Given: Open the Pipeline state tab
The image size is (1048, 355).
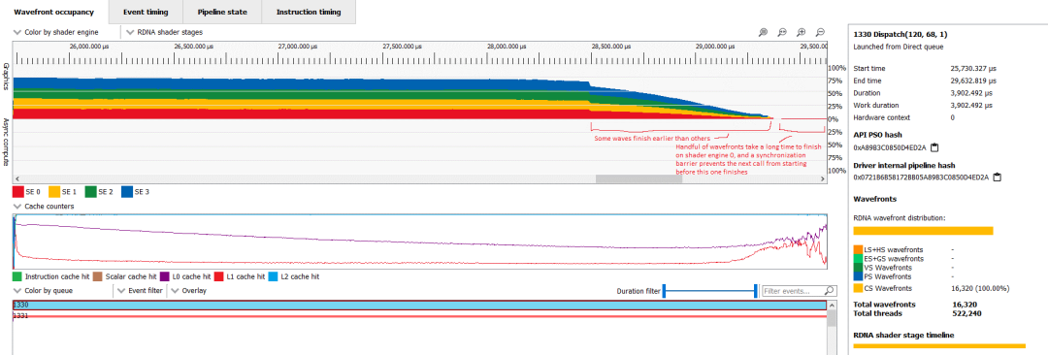Looking at the screenshot, I should pyautogui.click(x=222, y=12).
